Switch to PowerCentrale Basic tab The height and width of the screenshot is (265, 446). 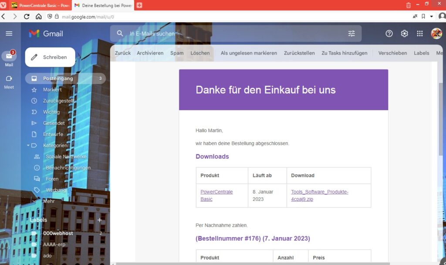tap(41, 5)
